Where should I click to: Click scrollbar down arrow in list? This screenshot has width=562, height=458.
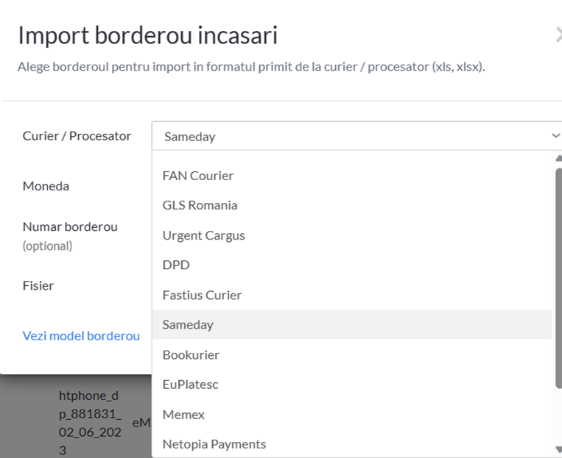click(x=558, y=449)
